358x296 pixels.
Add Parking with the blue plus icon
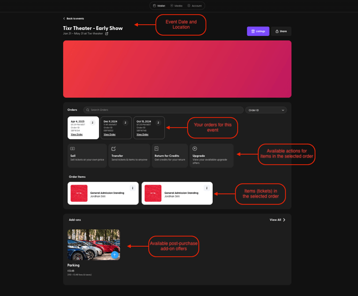(114, 255)
